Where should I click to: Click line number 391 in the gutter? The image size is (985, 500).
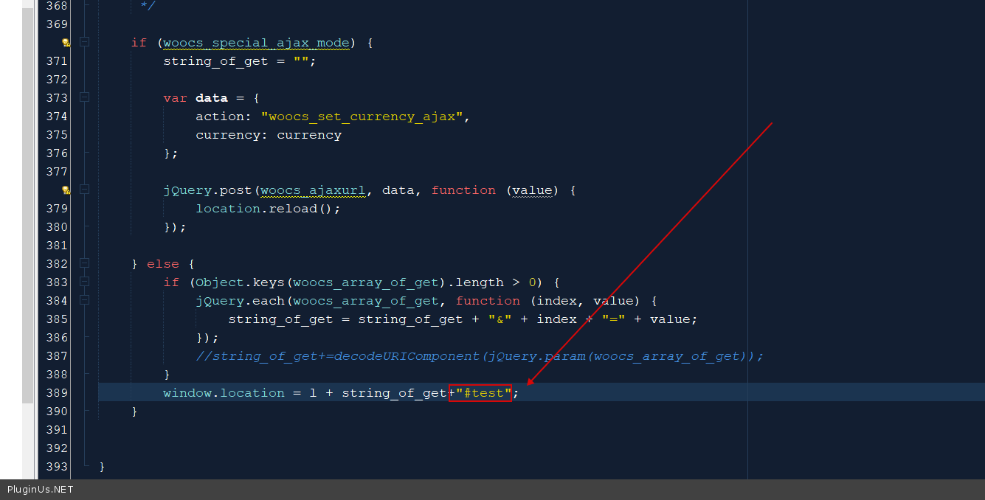pyautogui.click(x=57, y=430)
